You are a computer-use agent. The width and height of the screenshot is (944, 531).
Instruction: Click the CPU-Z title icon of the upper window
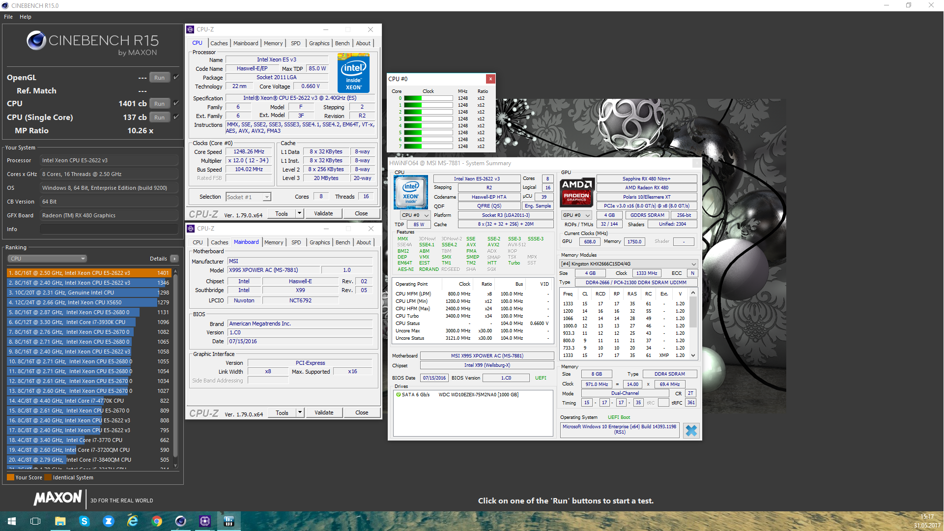pos(191,29)
